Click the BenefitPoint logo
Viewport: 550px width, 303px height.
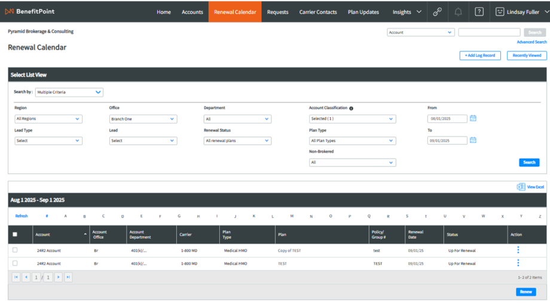point(30,11)
